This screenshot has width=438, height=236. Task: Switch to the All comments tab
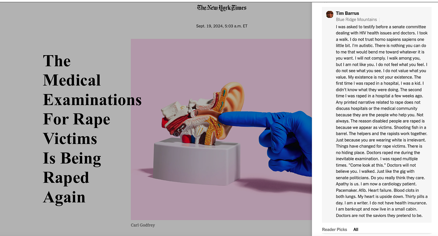(x=356, y=230)
